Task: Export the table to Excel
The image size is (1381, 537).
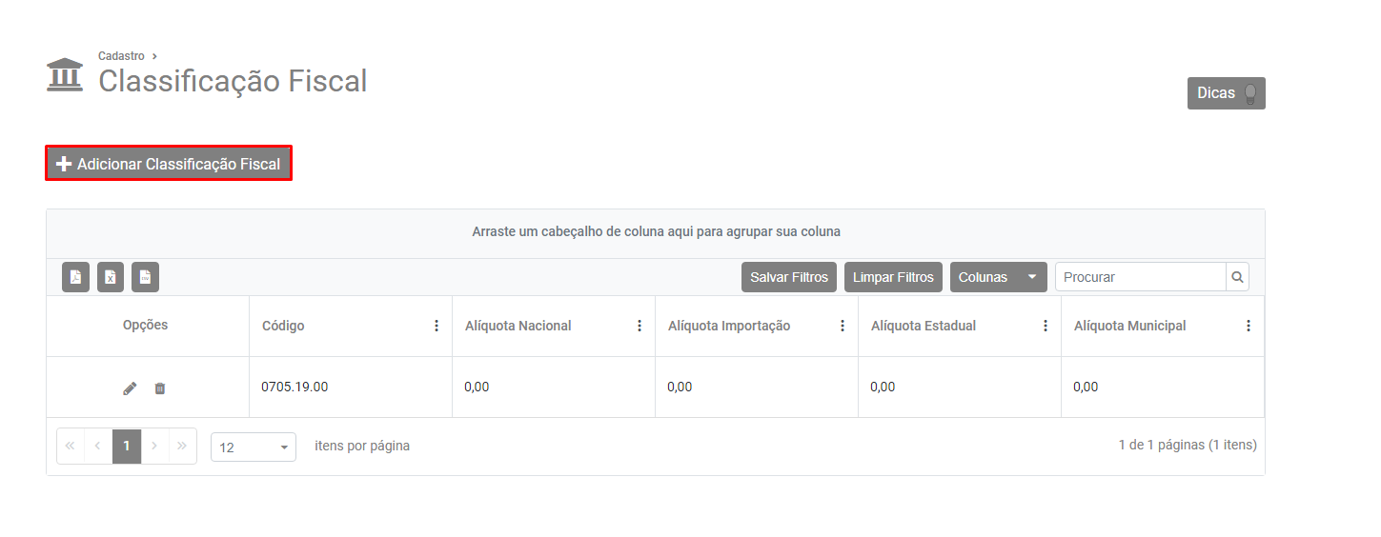Action: pos(111,277)
